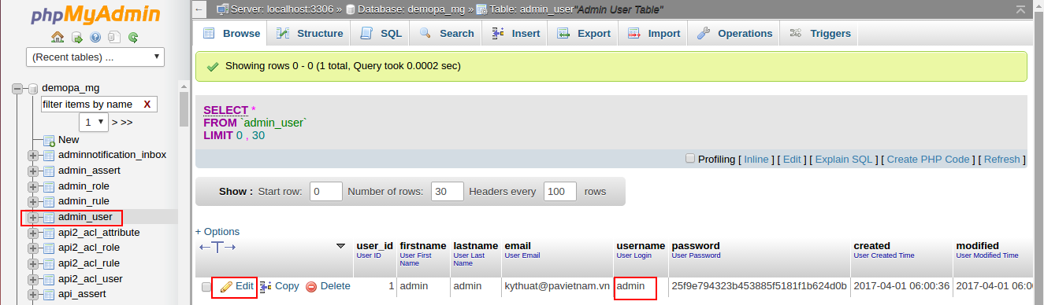Image resolution: width=1044 pixels, height=305 pixels.
Task: Toggle the Profiling checkbox
Action: 690,158
